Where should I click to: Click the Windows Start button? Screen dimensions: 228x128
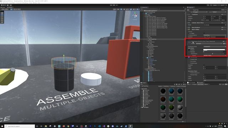(2, 126)
